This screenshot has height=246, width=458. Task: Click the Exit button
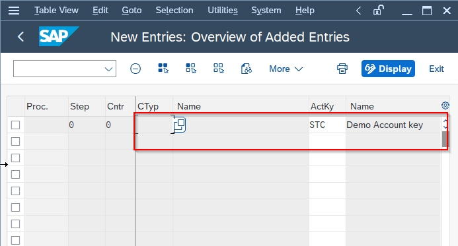coord(436,69)
